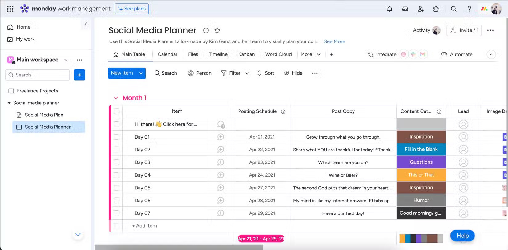
Task: Expand the Main workspace selector
Action: click(x=66, y=60)
